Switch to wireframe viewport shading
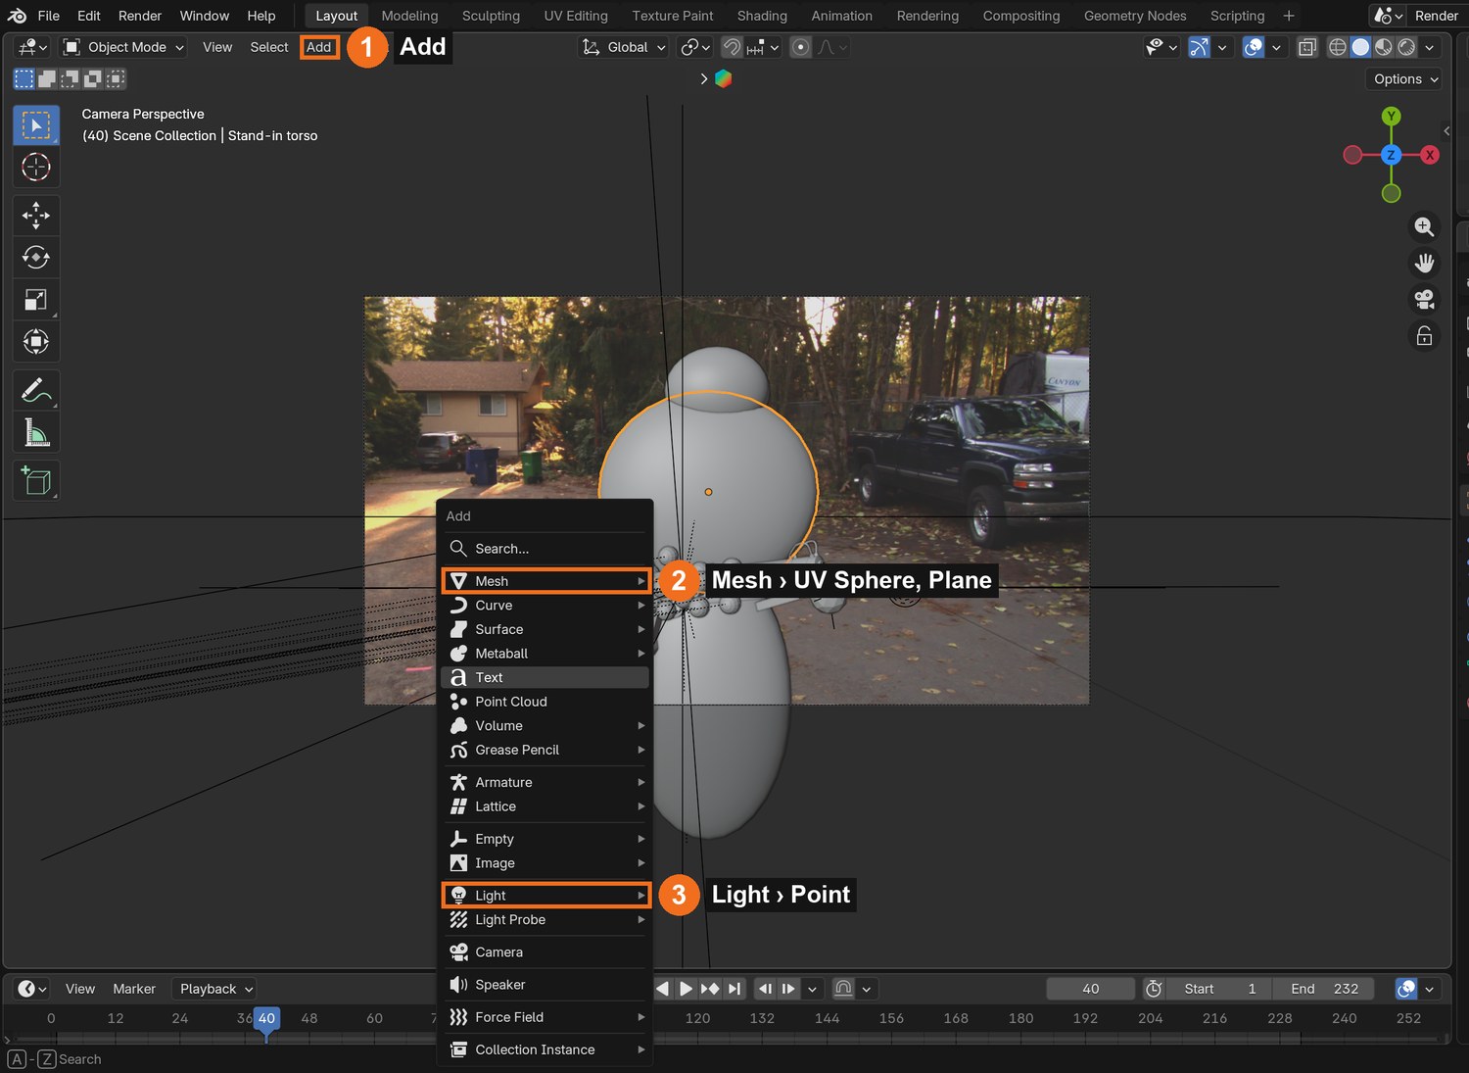Screen dimensions: 1469x1073 [1338, 47]
